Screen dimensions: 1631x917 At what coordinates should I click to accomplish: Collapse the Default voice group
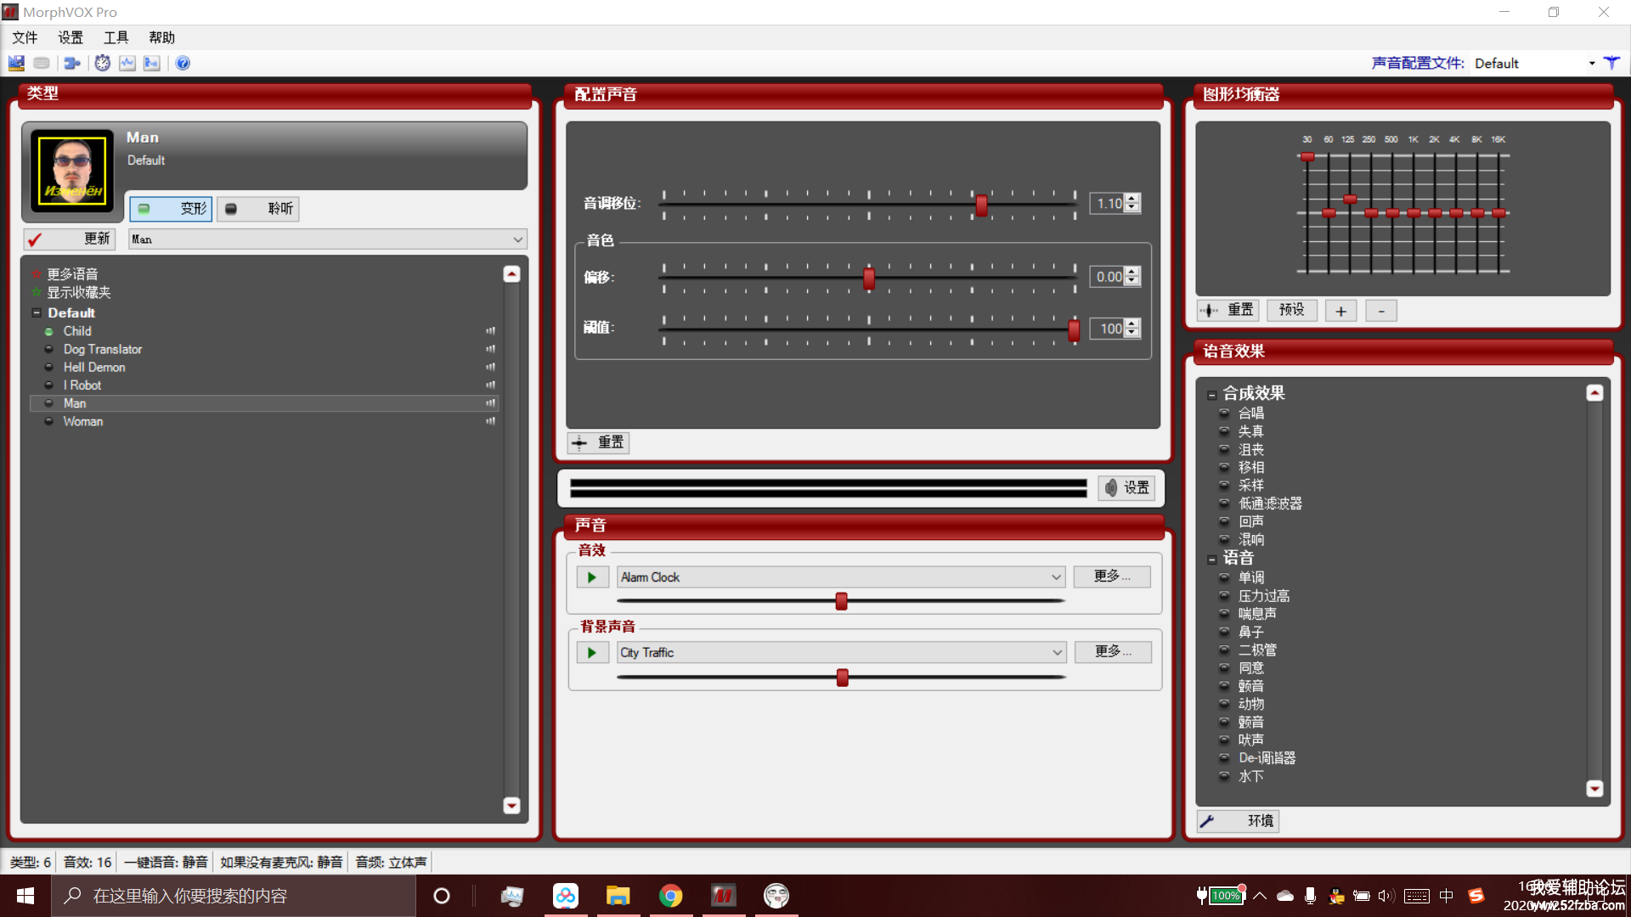coord(37,313)
